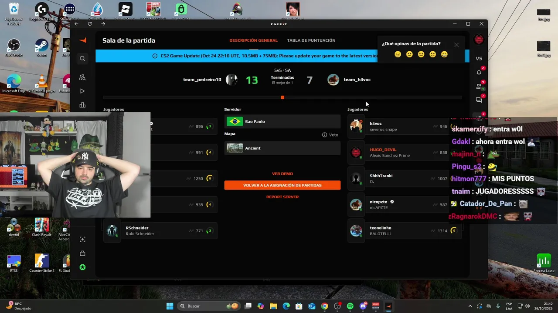The image size is (558, 313).
Task: Dismiss the match opinion popup
Action: tap(456, 45)
